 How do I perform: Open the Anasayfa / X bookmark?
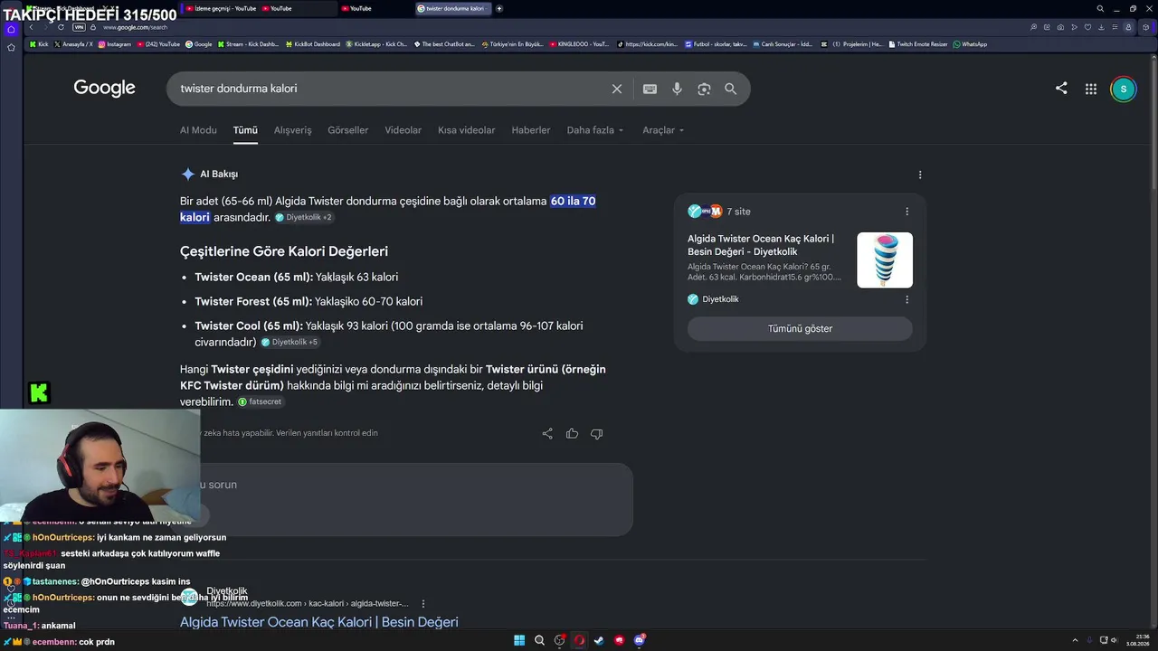point(73,44)
